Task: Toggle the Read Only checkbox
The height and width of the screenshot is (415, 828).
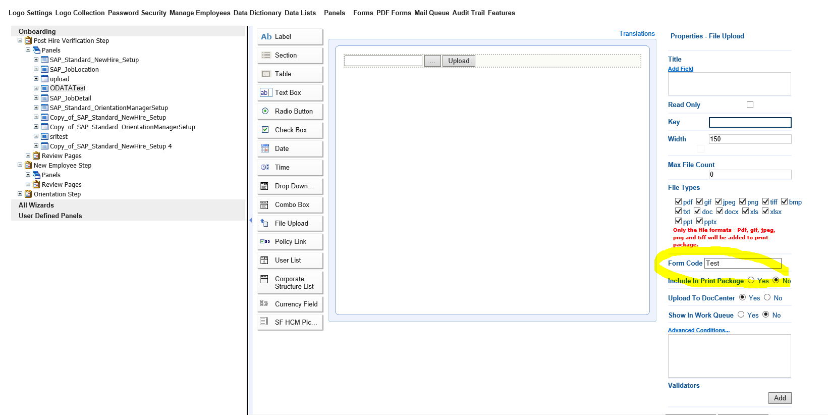Action: [750, 105]
